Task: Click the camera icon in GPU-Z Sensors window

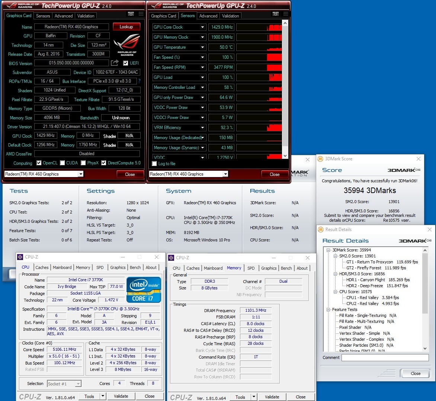Action: 276,14
